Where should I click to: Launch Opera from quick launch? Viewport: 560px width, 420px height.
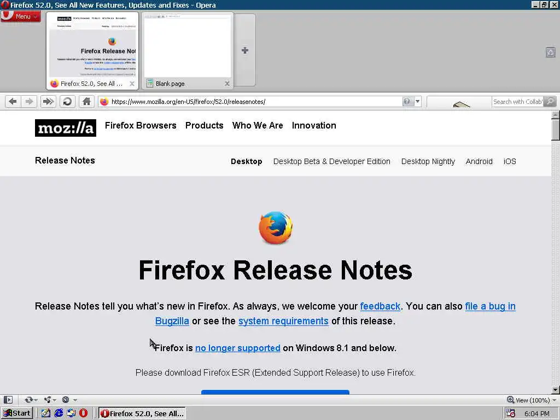pyautogui.click(x=83, y=413)
